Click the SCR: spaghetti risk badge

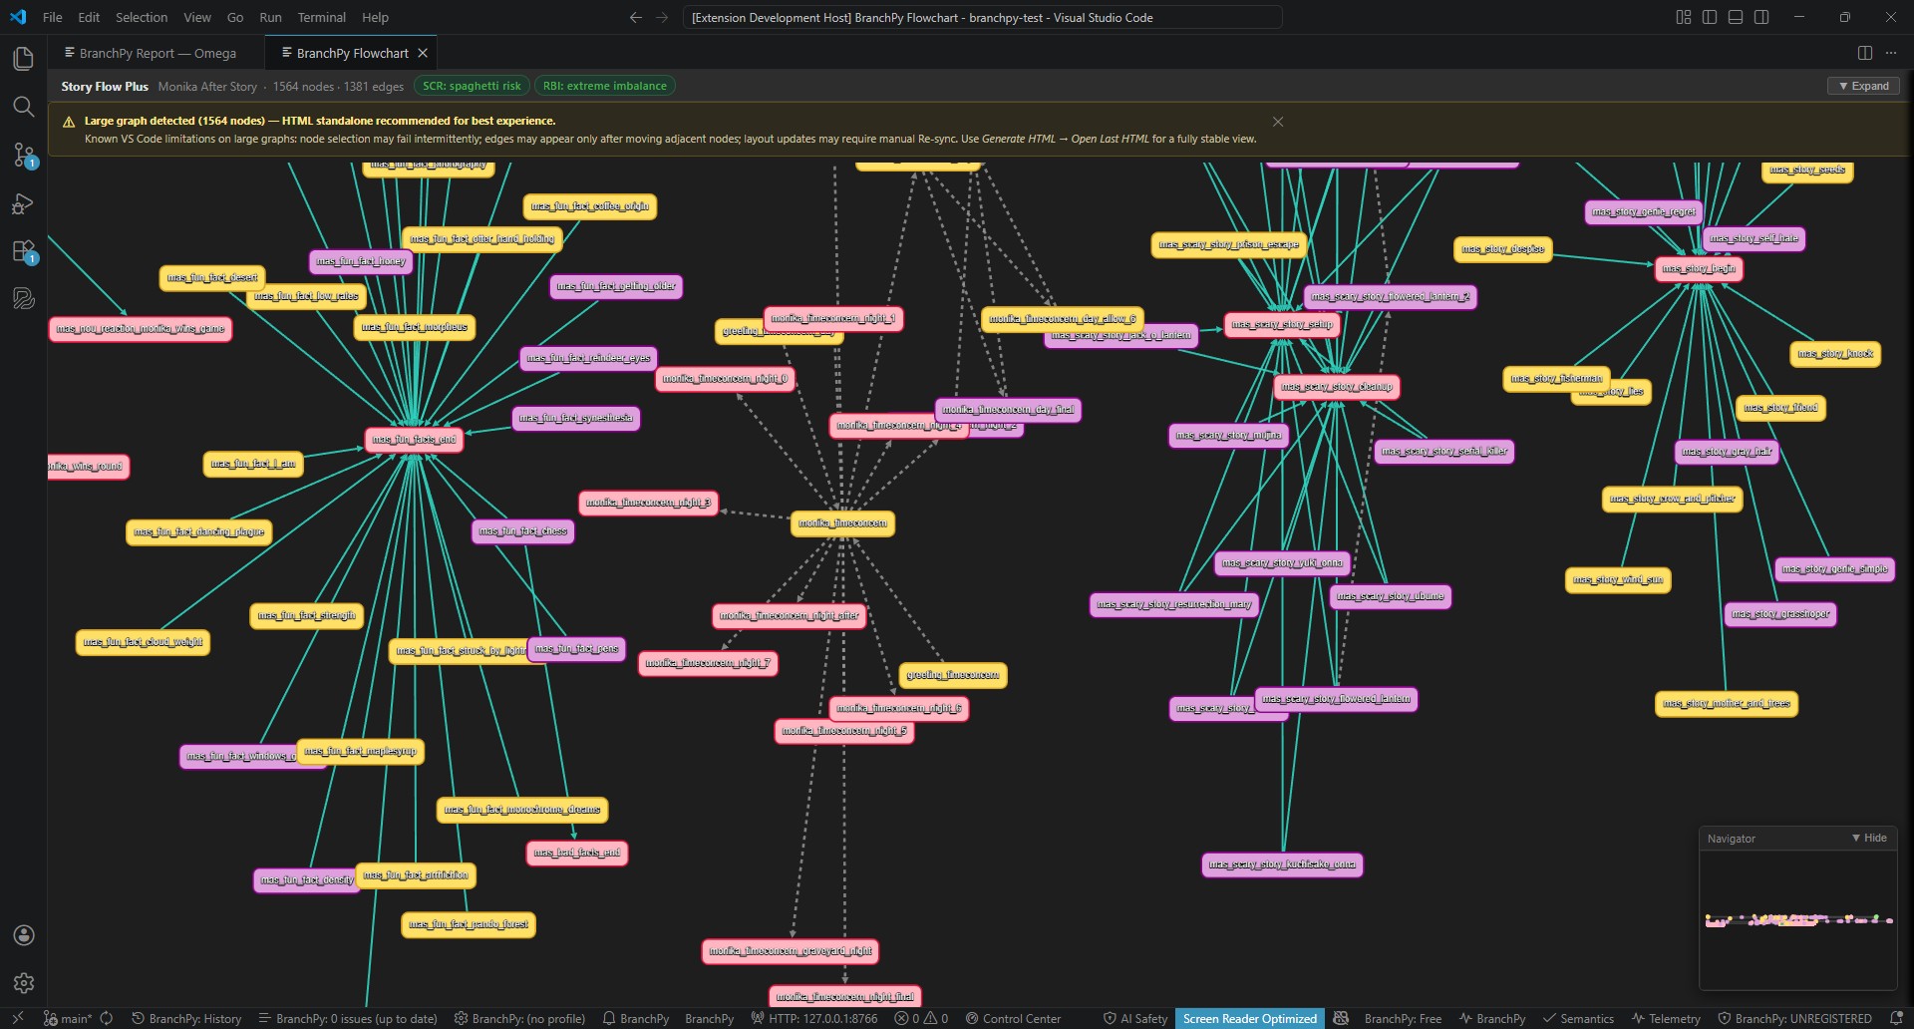pos(471,86)
